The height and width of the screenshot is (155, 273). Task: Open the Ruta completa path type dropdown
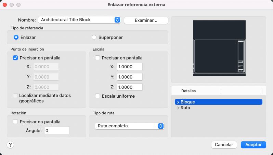click(x=130, y=126)
